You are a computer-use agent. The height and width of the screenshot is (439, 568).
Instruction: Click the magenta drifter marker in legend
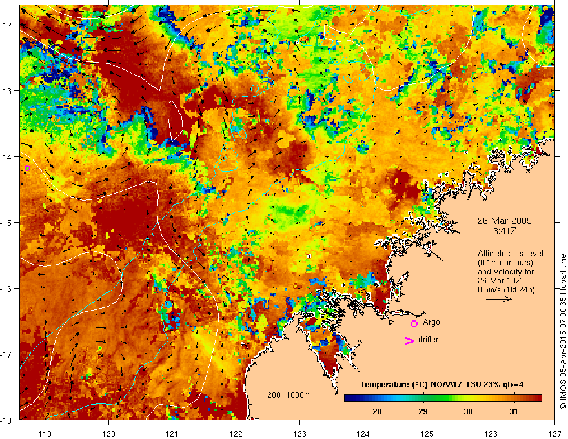[x=410, y=340]
